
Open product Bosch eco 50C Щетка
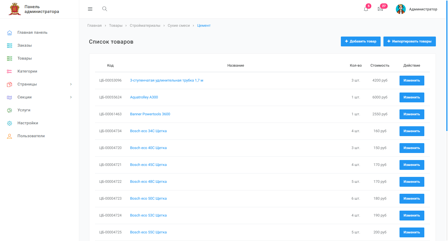148,199
